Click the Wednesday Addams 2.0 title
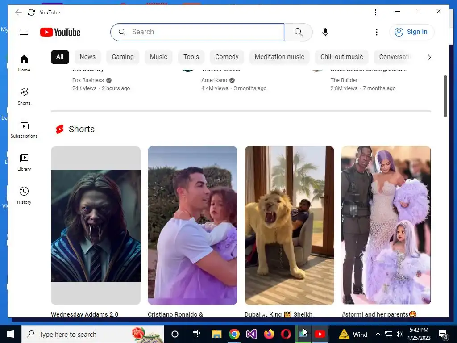This screenshot has width=457, height=343. tap(84, 314)
